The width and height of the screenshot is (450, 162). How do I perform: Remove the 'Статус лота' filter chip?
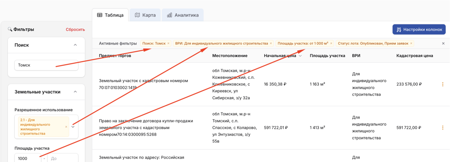tap(411, 44)
